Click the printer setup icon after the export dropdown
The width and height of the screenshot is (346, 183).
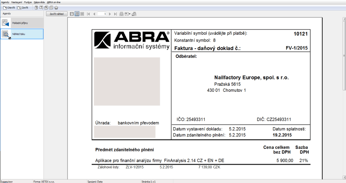(x=134, y=14)
